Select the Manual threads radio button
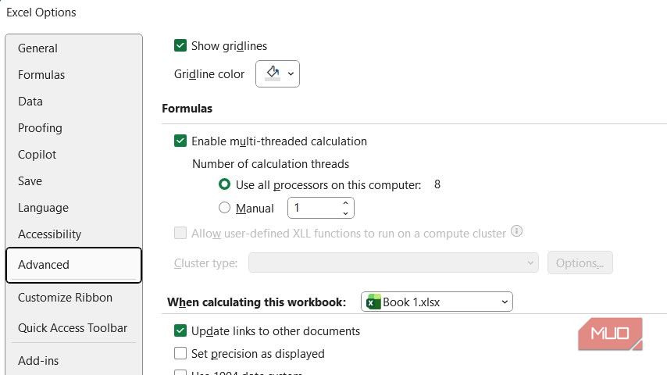The height and width of the screenshot is (375, 667). [x=225, y=208]
